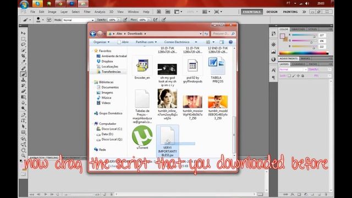Toggle airbrush mode next to Flow
The image size is (352, 198).
(x=155, y=20)
